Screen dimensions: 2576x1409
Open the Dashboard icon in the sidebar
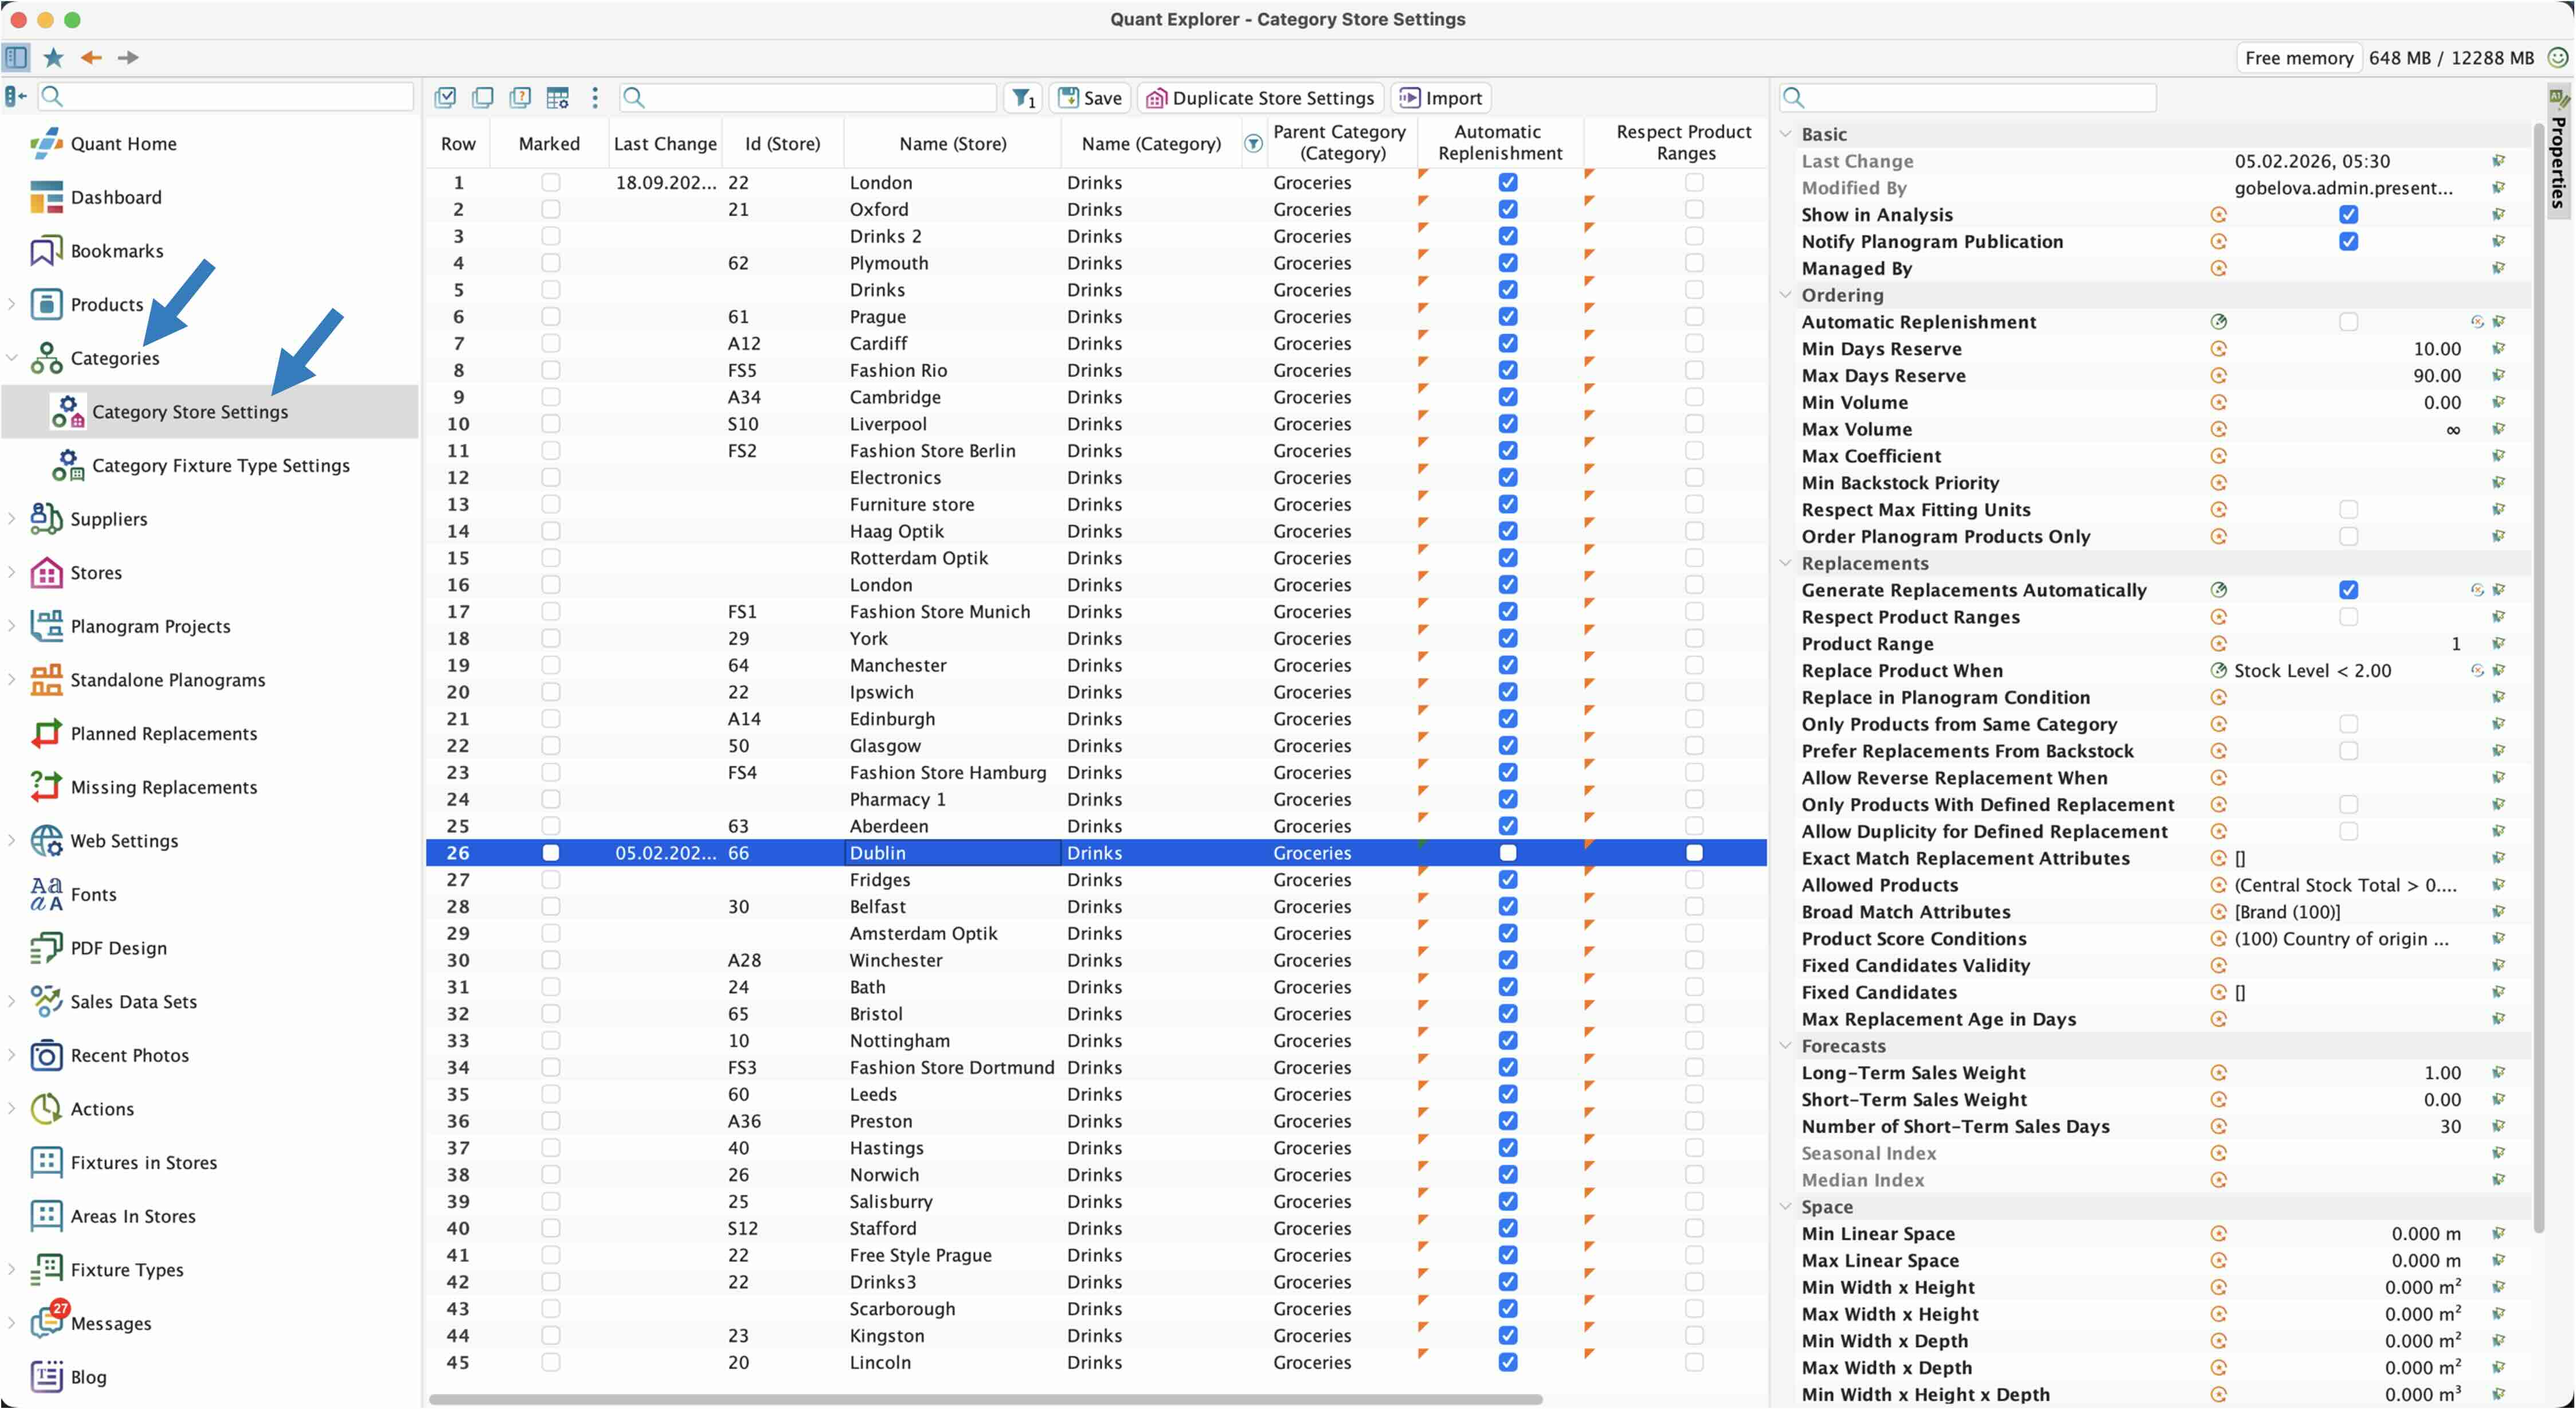click(46, 197)
